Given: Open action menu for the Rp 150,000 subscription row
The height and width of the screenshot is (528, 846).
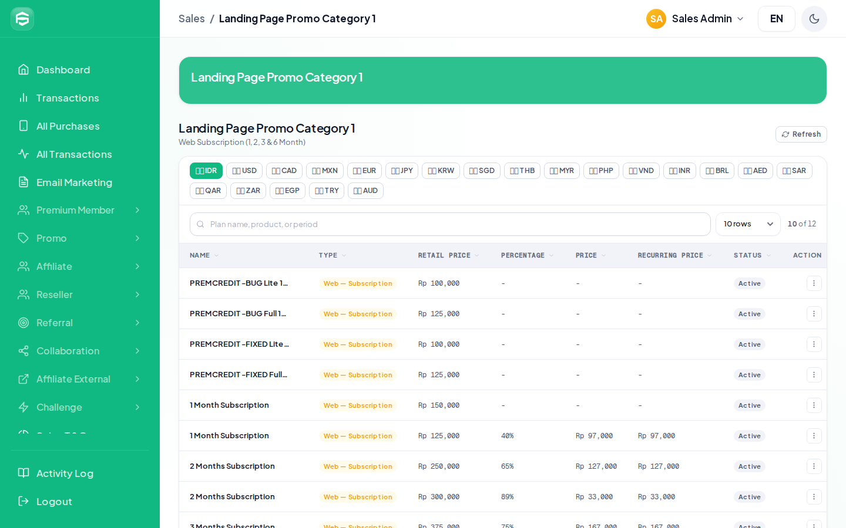Looking at the screenshot, I should coord(814,405).
